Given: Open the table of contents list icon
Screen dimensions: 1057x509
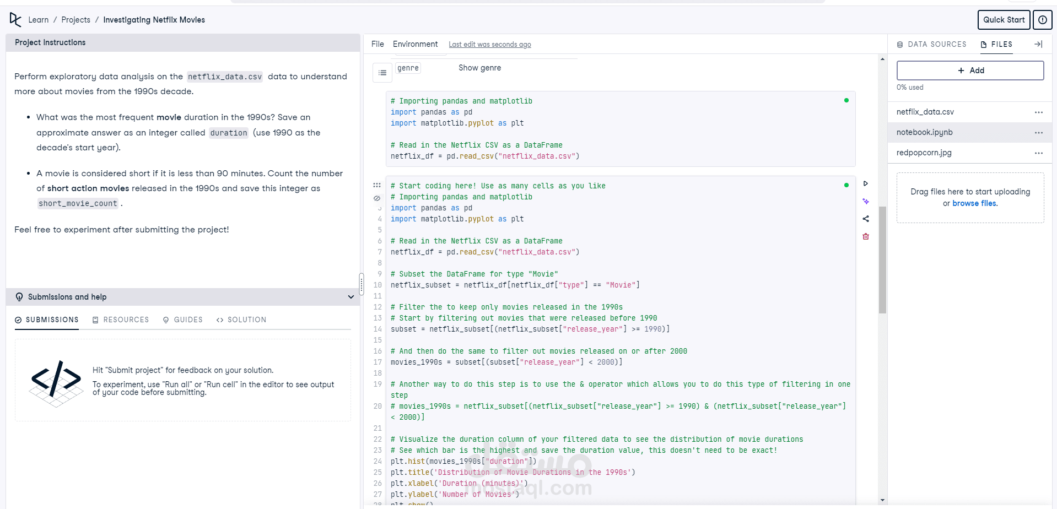Looking at the screenshot, I should coord(382,73).
